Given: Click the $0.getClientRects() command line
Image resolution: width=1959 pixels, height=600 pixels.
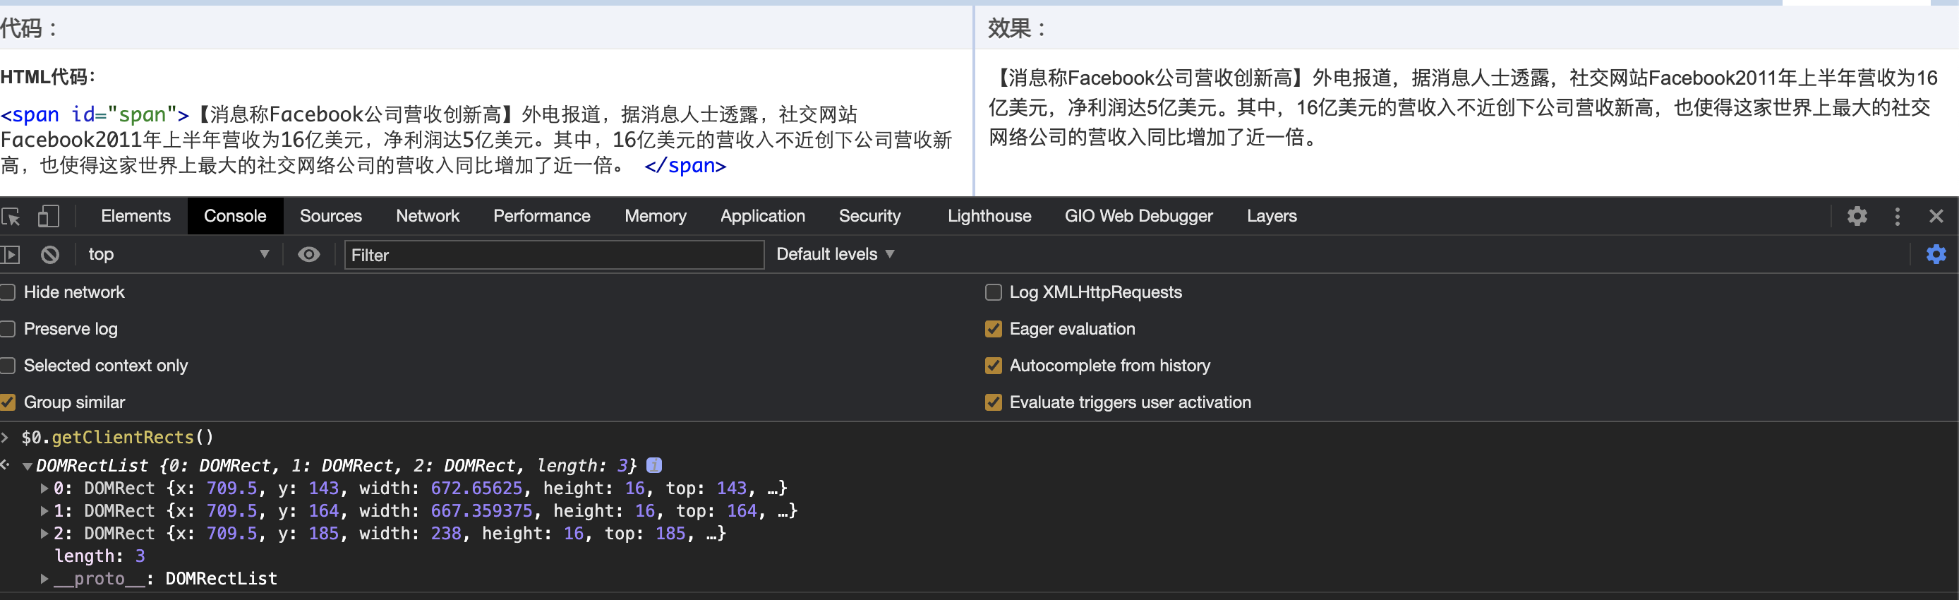Looking at the screenshot, I should point(117,437).
